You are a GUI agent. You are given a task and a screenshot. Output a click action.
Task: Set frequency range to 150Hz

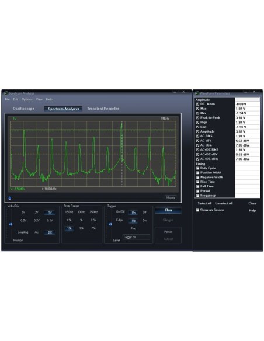(69, 212)
